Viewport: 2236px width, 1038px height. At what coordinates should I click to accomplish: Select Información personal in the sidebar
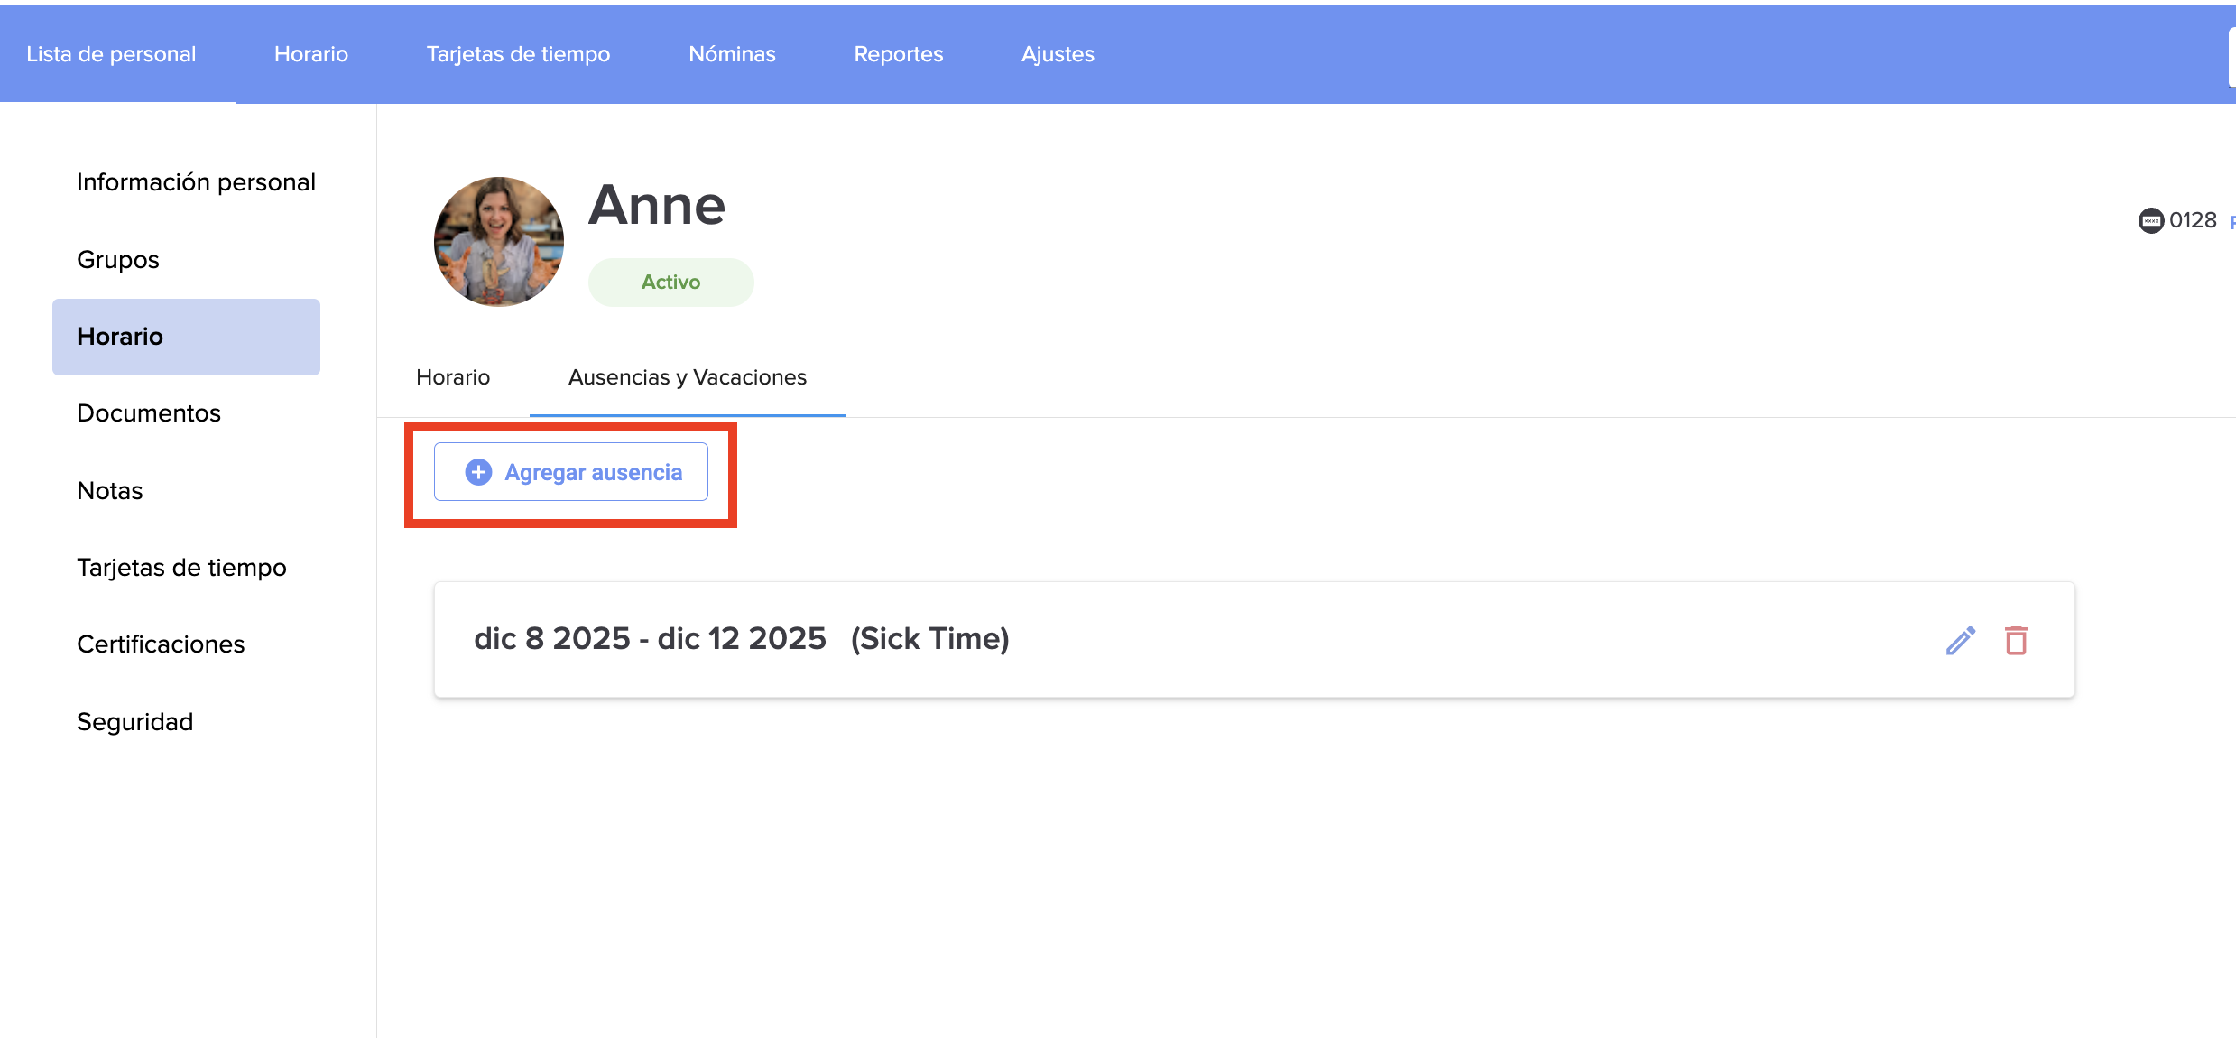196,182
